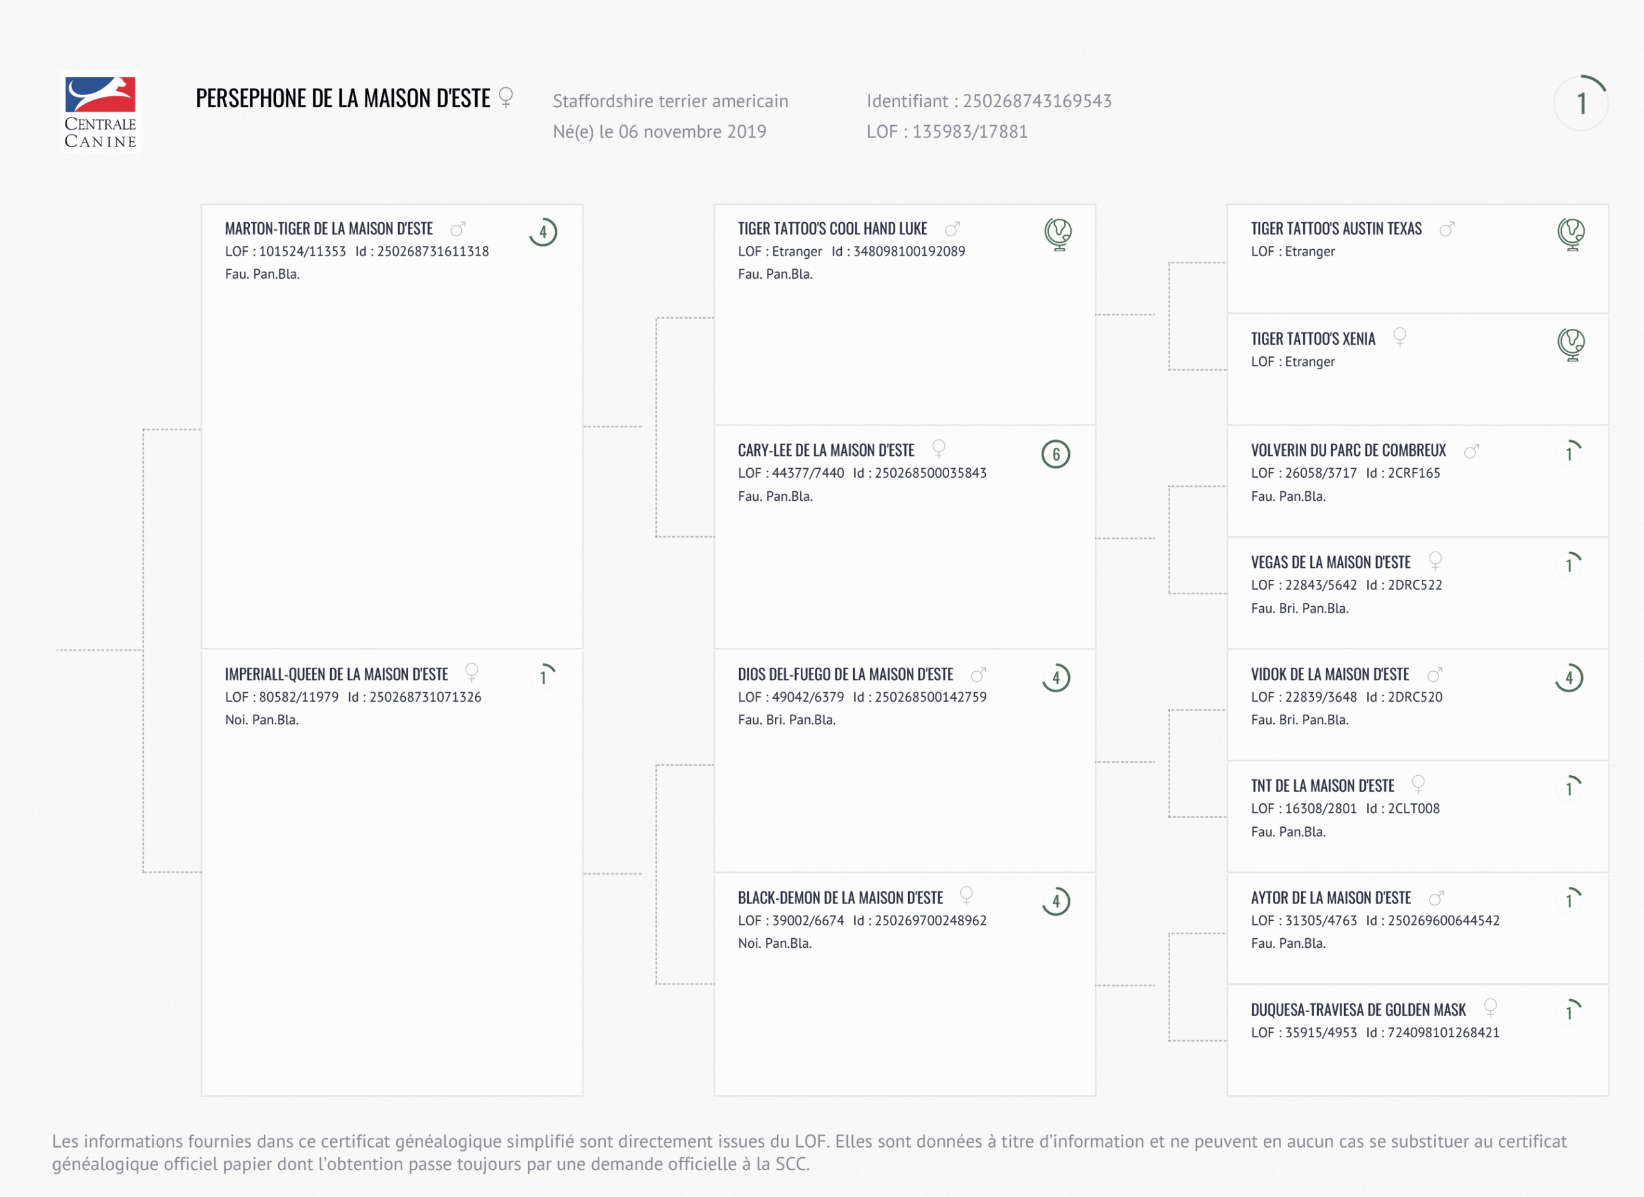Click rating badge 4 on Black-Demon card

coord(1055,901)
